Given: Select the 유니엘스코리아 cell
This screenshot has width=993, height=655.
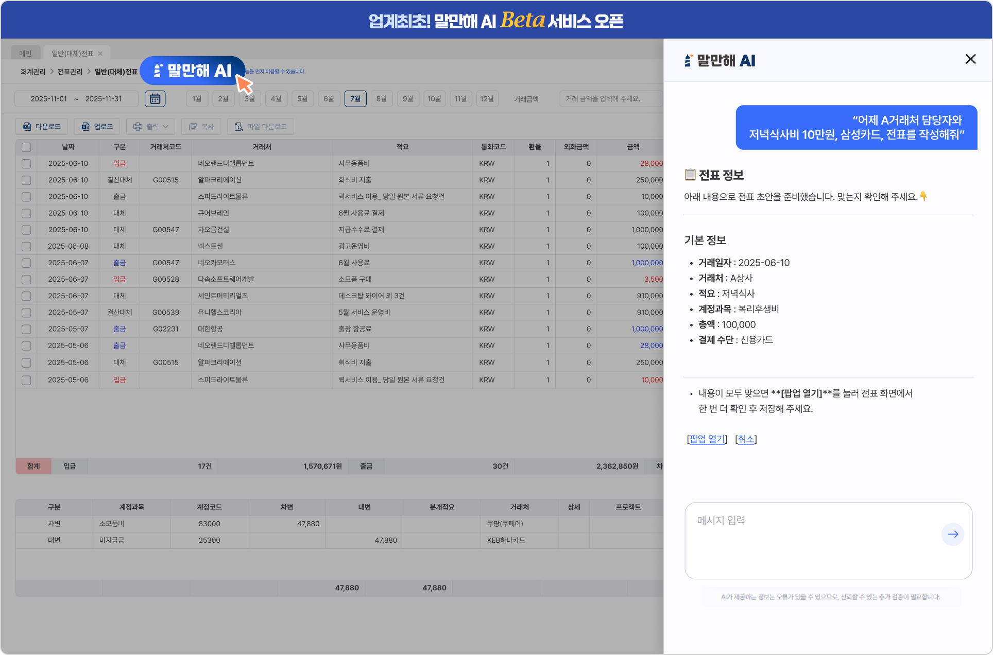Looking at the screenshot, I should (x=262, y=312).
